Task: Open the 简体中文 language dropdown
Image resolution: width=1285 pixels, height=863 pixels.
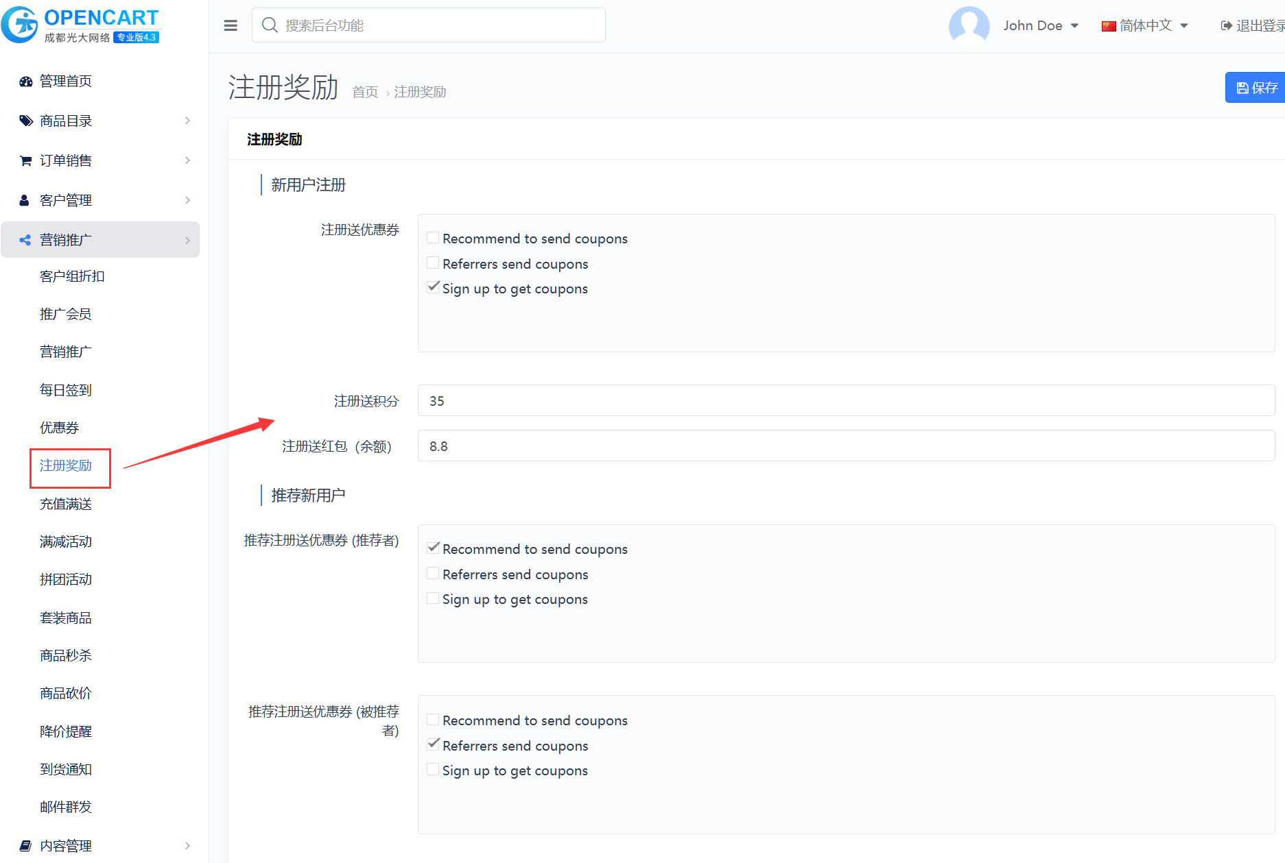Action: click(x=1144, y=26)
